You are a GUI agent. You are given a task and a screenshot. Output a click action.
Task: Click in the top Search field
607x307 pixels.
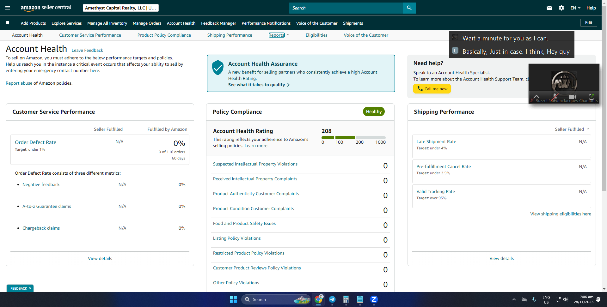pyautogui.click(x=346, y=8)
